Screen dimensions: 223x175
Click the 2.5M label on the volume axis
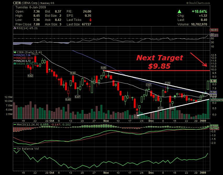(x=9, y=114)
